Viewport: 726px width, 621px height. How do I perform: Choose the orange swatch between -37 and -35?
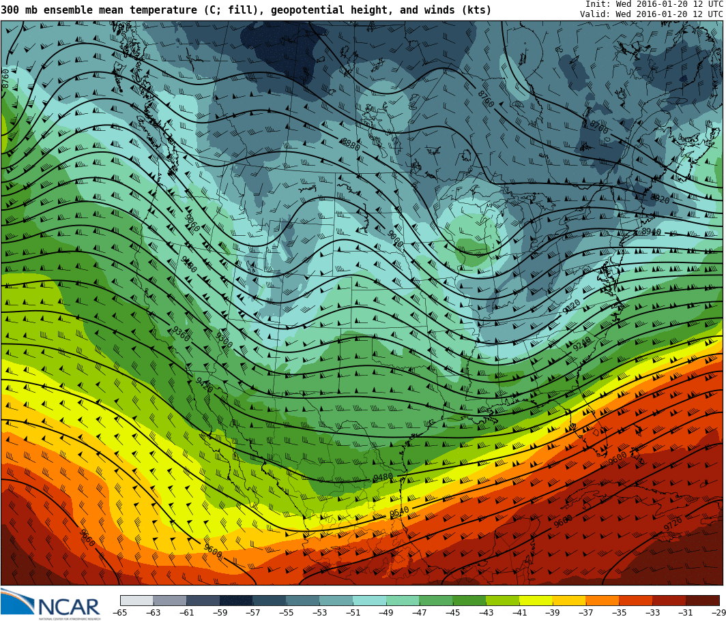602,601
